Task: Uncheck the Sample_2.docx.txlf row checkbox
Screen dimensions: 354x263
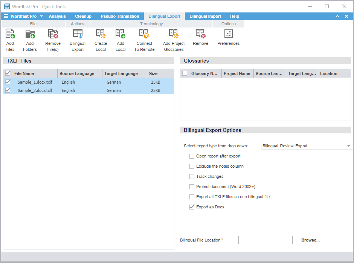Action: click(8, 90)
